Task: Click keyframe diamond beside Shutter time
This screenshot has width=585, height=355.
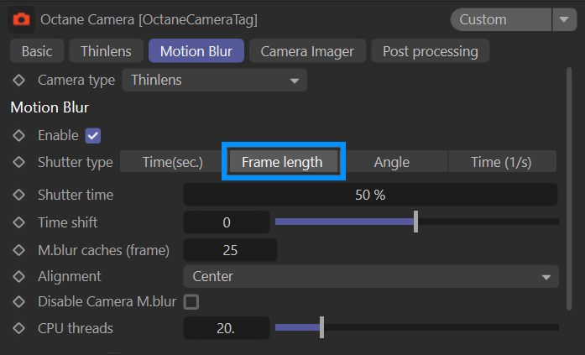Action: coord(19,195)
